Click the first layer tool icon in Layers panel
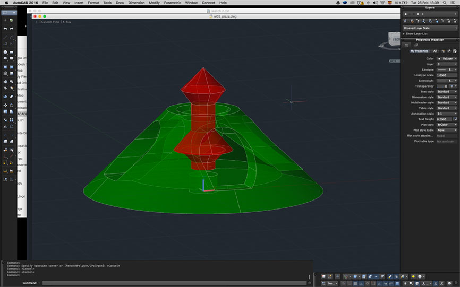Viewport: 460px width, 287px height. [x=405, y=21]
